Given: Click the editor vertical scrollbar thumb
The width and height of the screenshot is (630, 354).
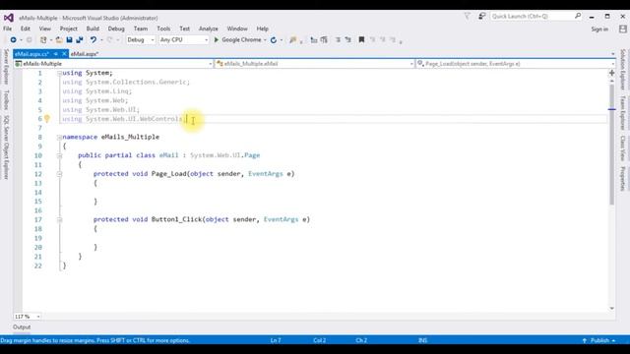Looking at the screenshot, I should [x=611, y=145].
